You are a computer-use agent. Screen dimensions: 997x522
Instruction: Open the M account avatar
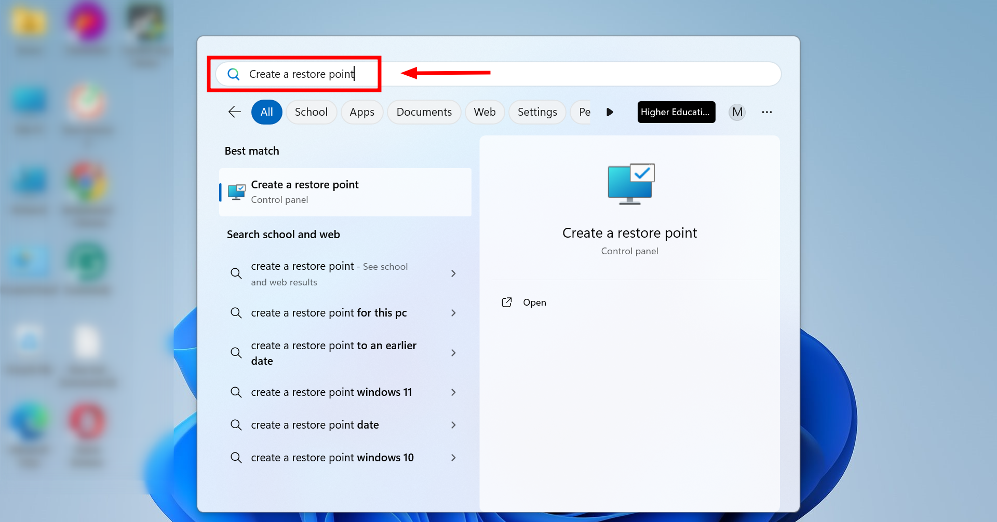(737, 112)
